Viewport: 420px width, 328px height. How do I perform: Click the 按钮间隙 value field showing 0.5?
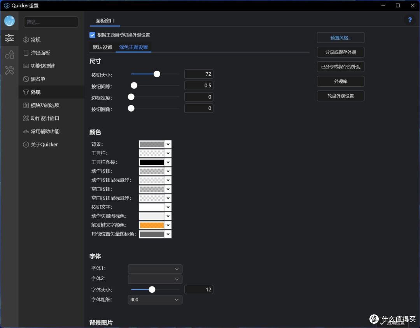[199, 85]
